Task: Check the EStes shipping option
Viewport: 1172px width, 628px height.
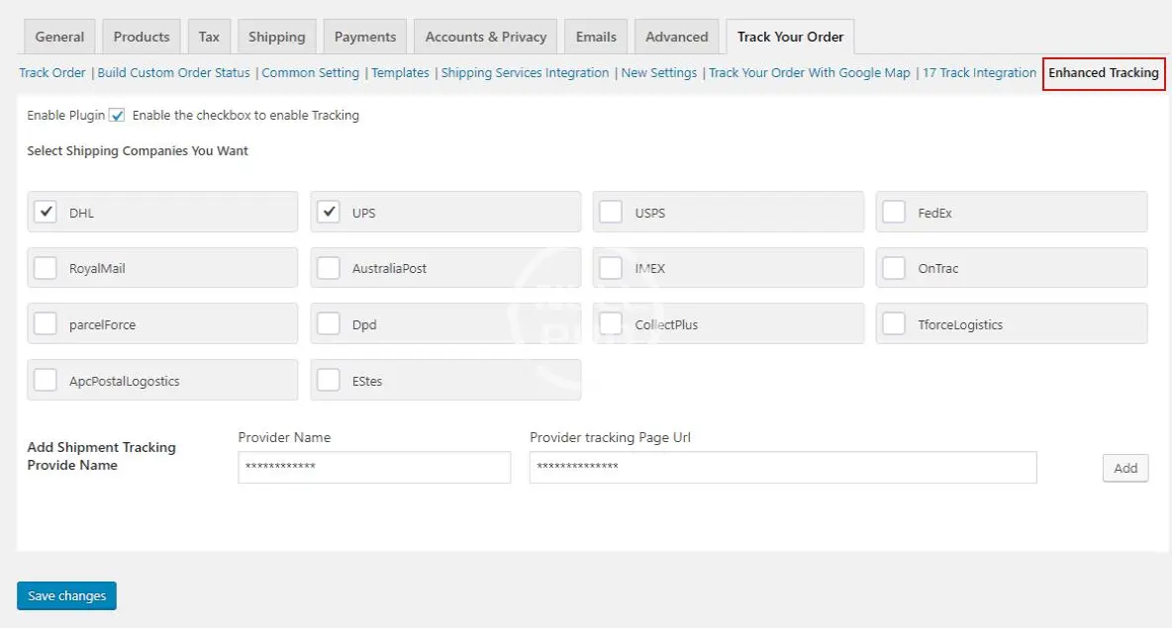Action: [329, 381]
